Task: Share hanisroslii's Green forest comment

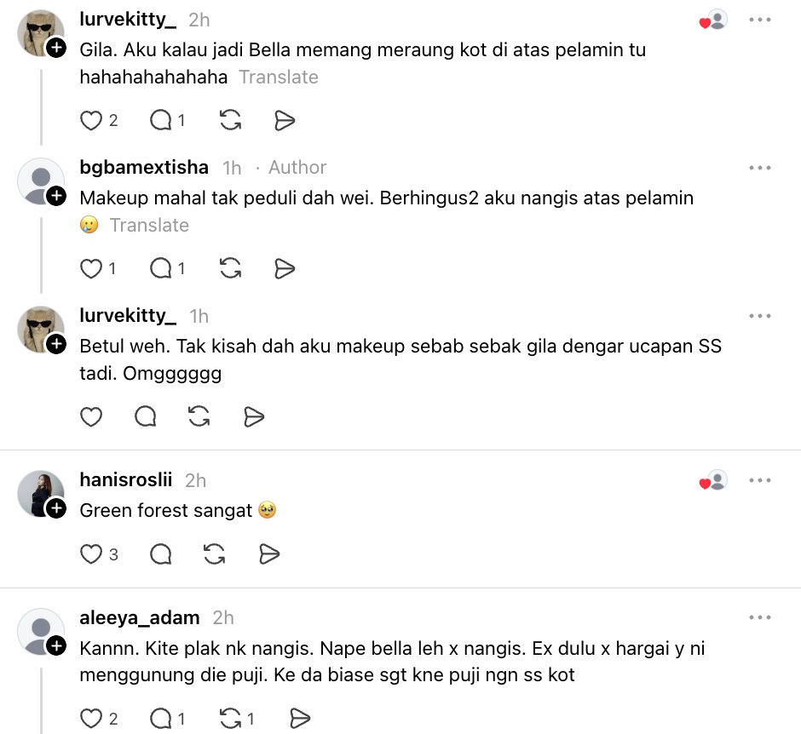Action: point(269,554)
